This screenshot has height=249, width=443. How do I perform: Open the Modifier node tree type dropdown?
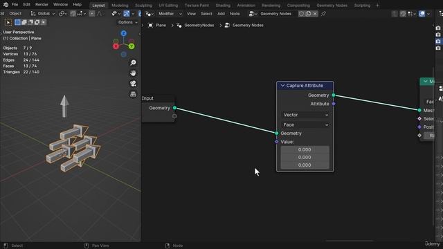coord(170,14)
